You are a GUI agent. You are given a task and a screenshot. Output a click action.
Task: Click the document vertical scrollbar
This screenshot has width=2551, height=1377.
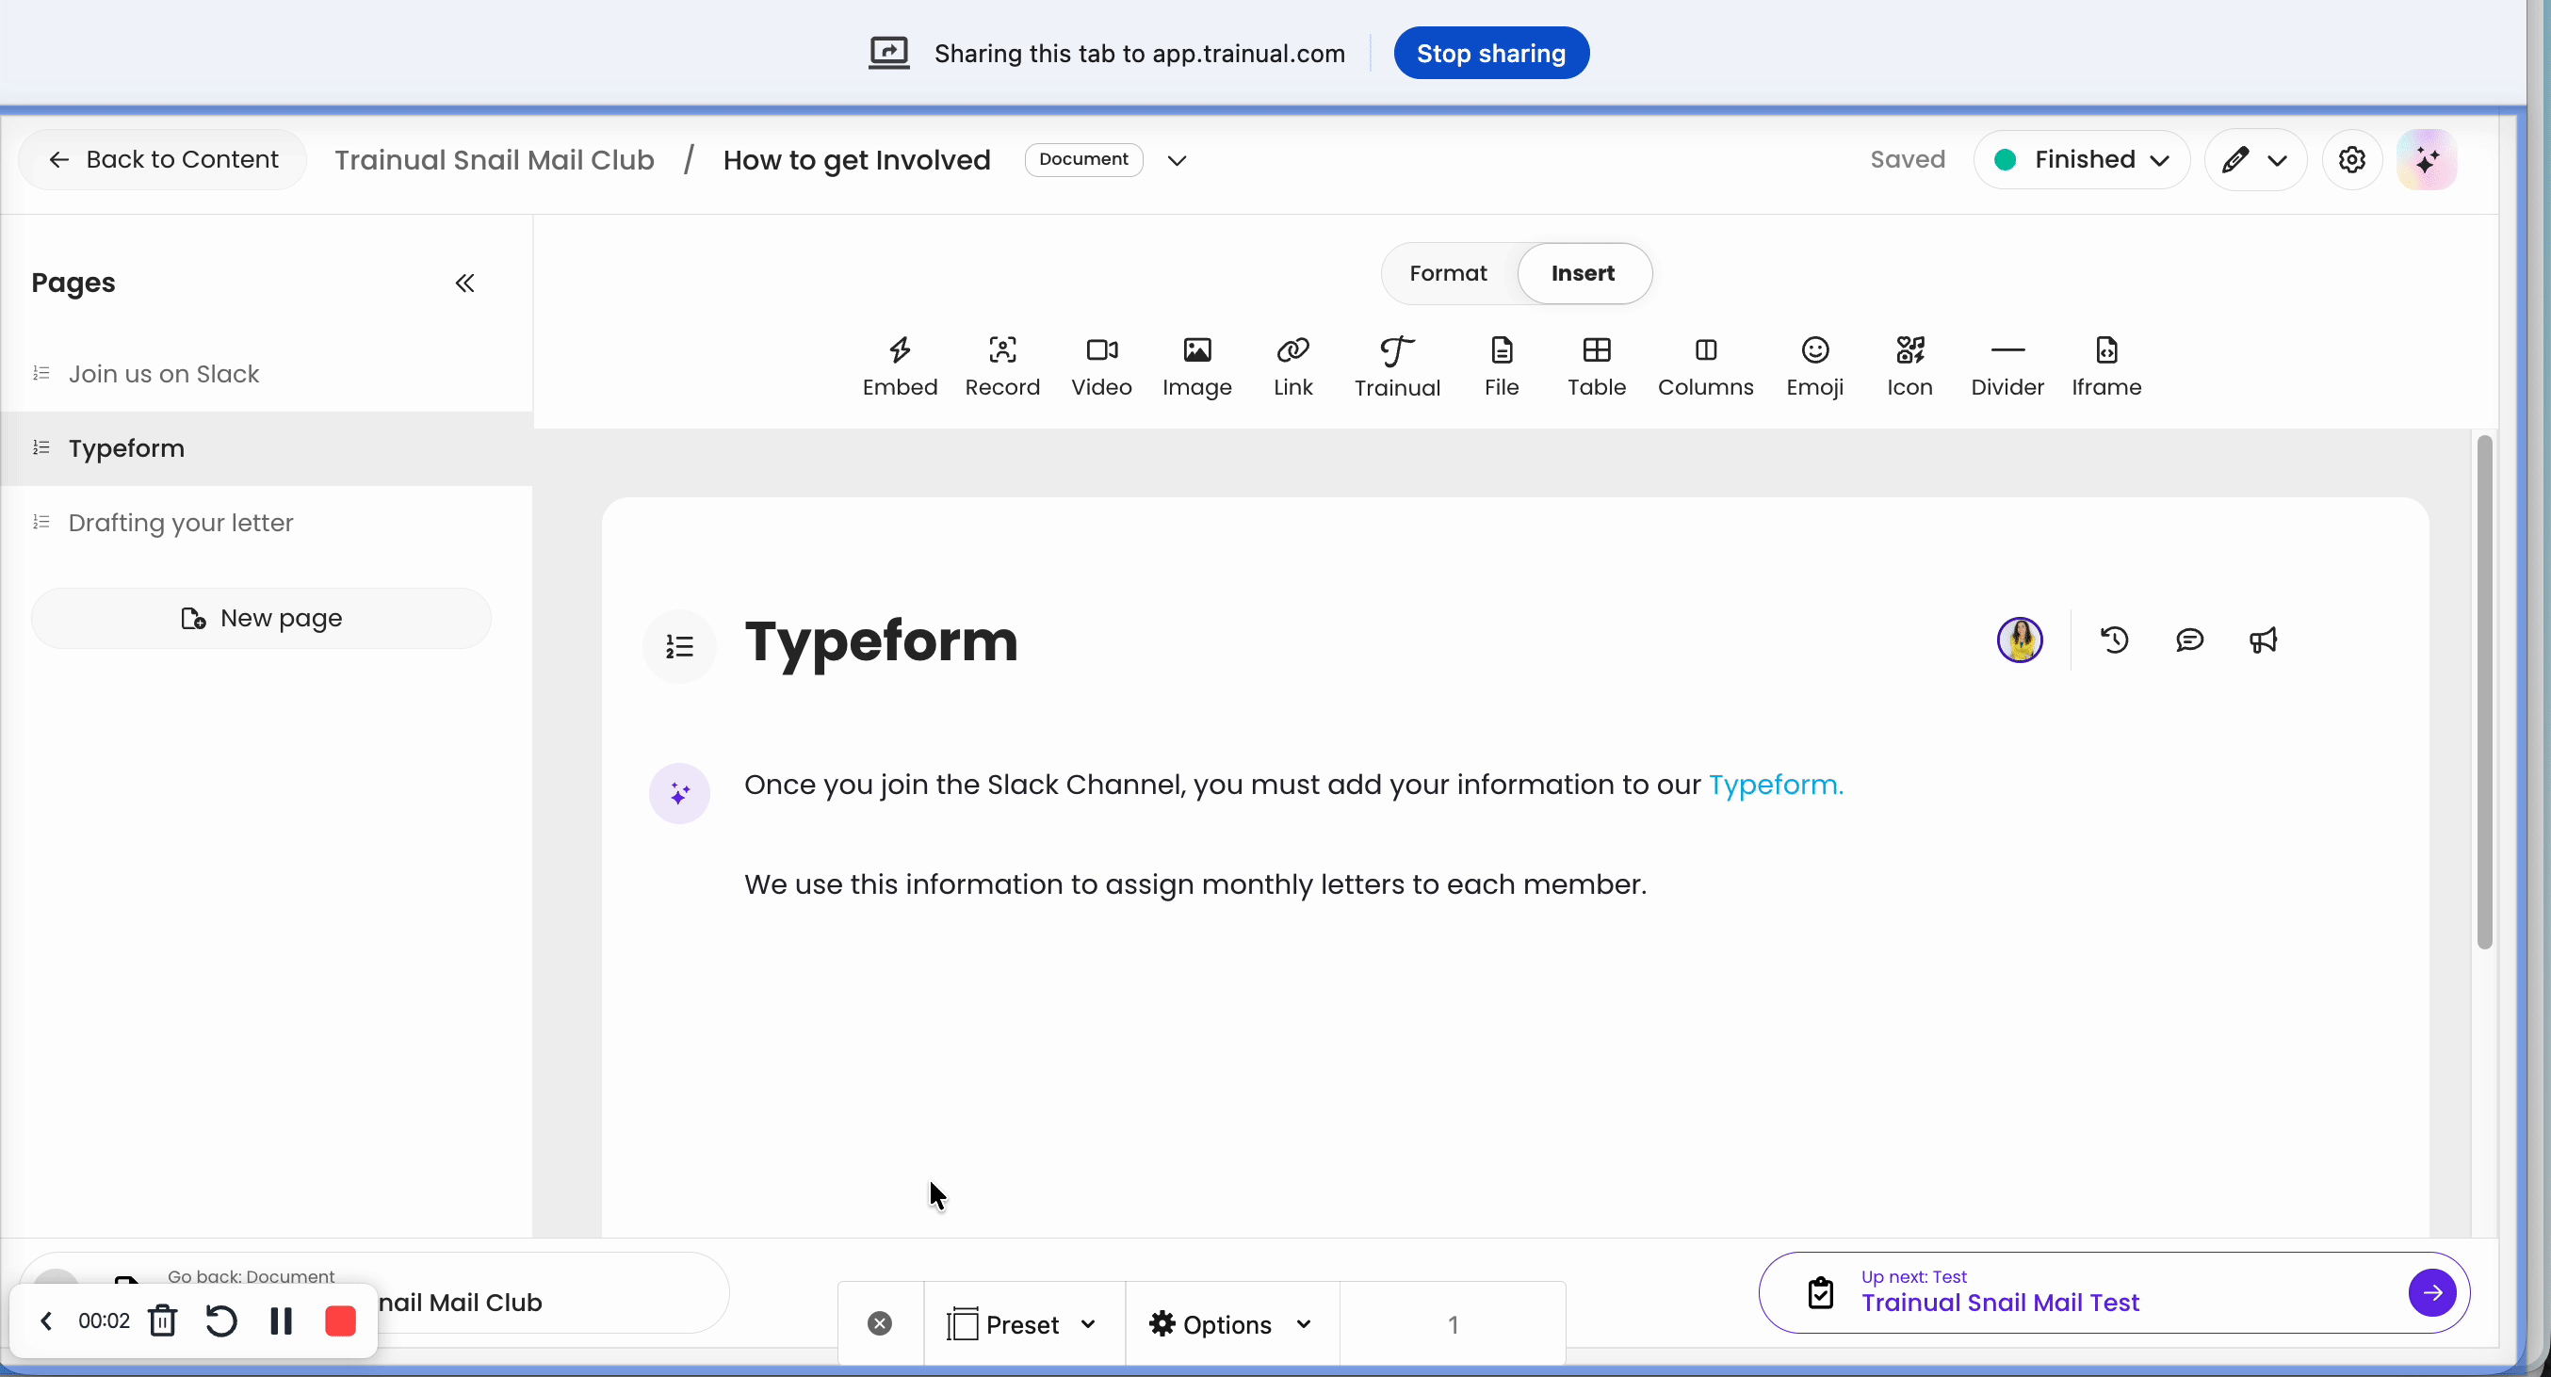(x=2484, y=693)
